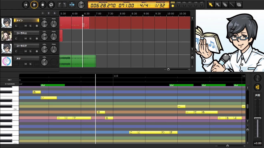Toggle the note icon above the speaker

[x=257, y=78]
